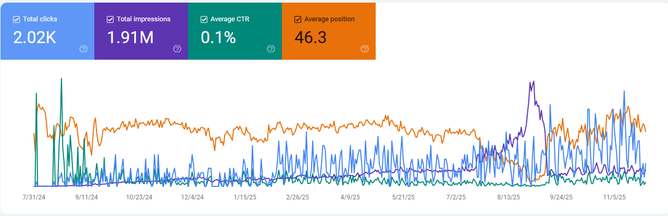Screen dimensions: 668x216
Task: Click the 1.91M total impressions value
Action: (130, 37)
